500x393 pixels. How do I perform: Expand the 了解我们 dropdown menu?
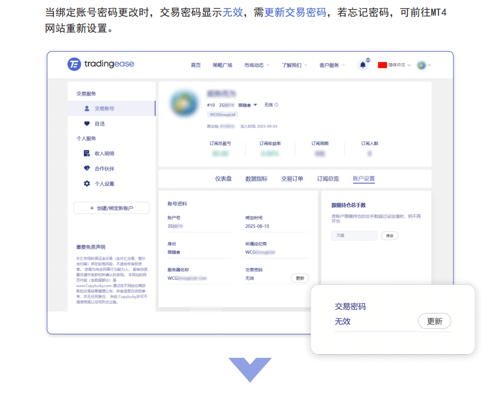(x=294, y=65)
